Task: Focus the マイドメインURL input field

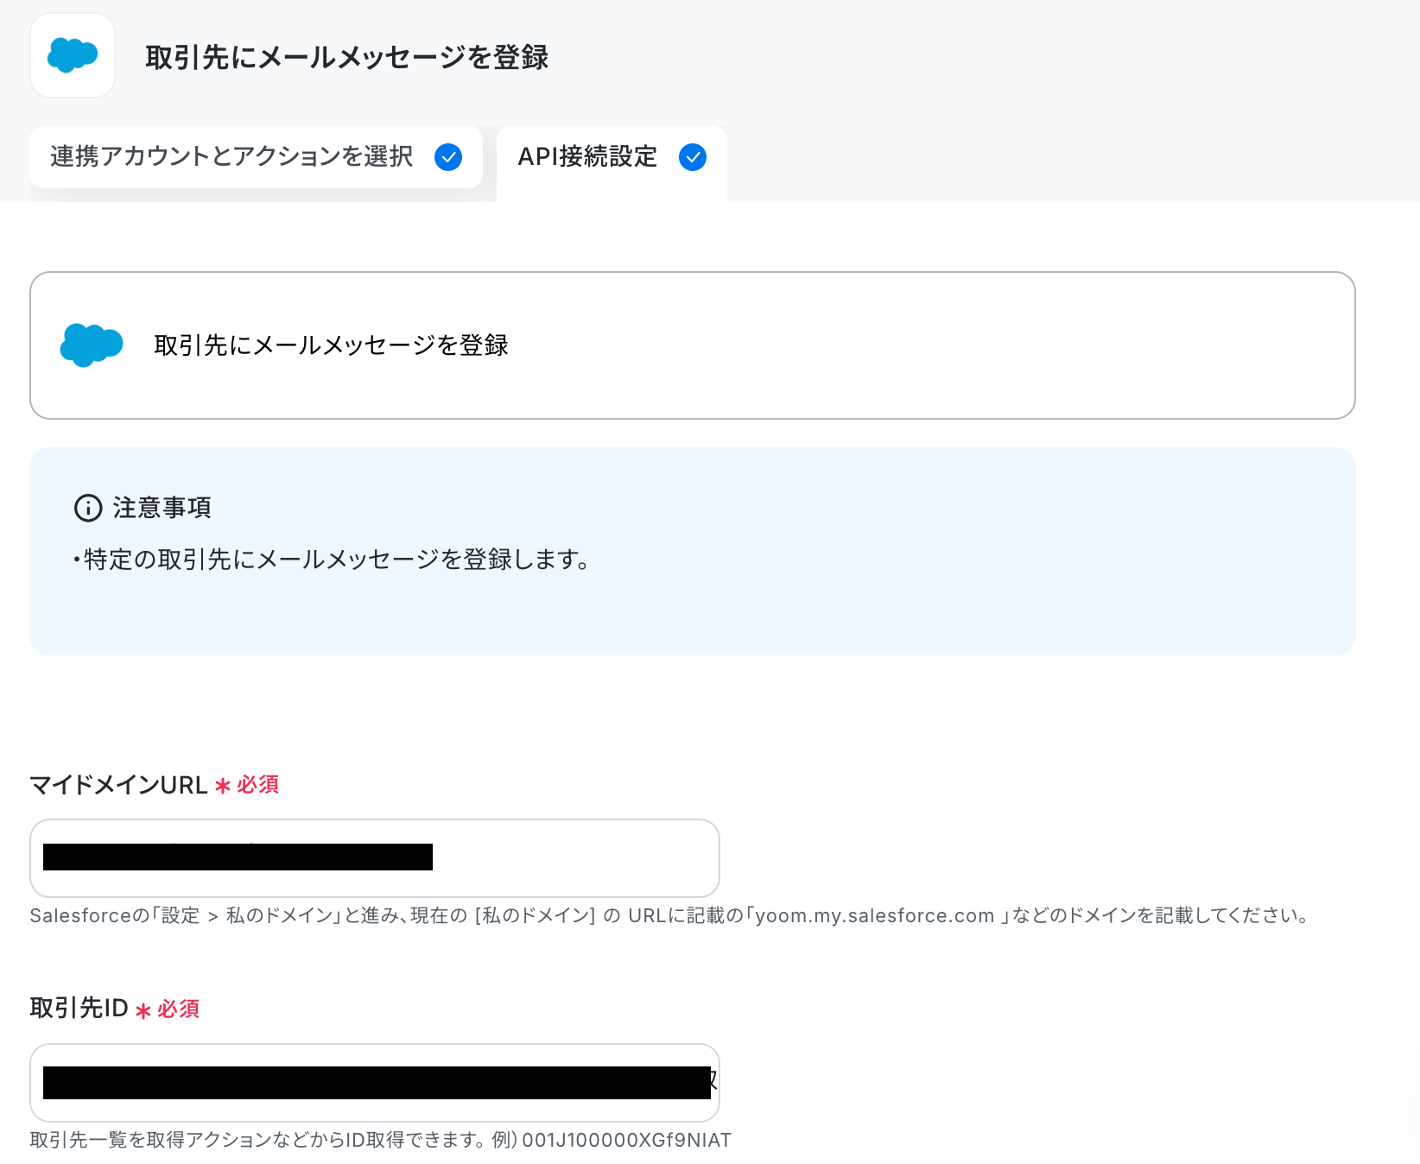Action: tap(375, 858)
